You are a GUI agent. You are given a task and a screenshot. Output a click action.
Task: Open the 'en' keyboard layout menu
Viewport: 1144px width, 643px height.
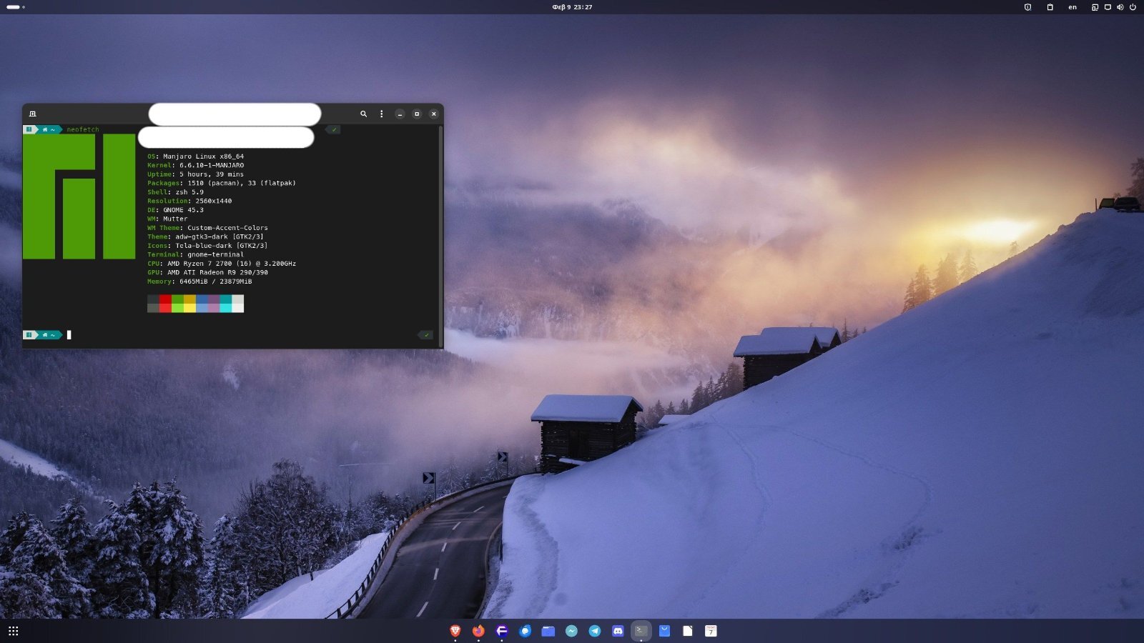point(1072,7)
